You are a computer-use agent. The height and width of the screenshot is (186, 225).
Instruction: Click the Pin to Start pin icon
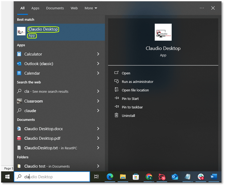click(117, 98)
